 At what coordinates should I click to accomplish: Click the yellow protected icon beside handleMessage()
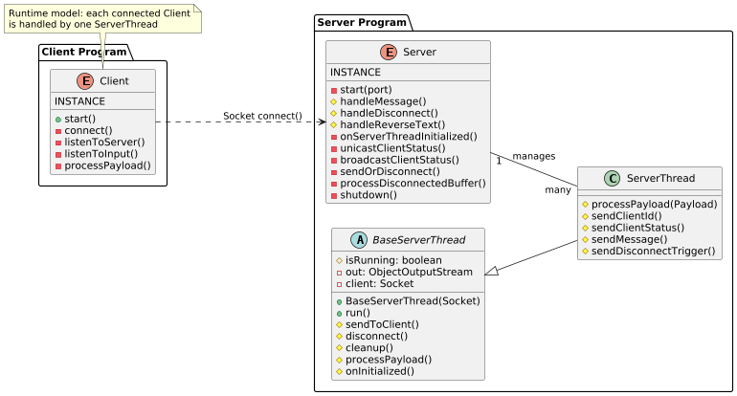[334, 101]
